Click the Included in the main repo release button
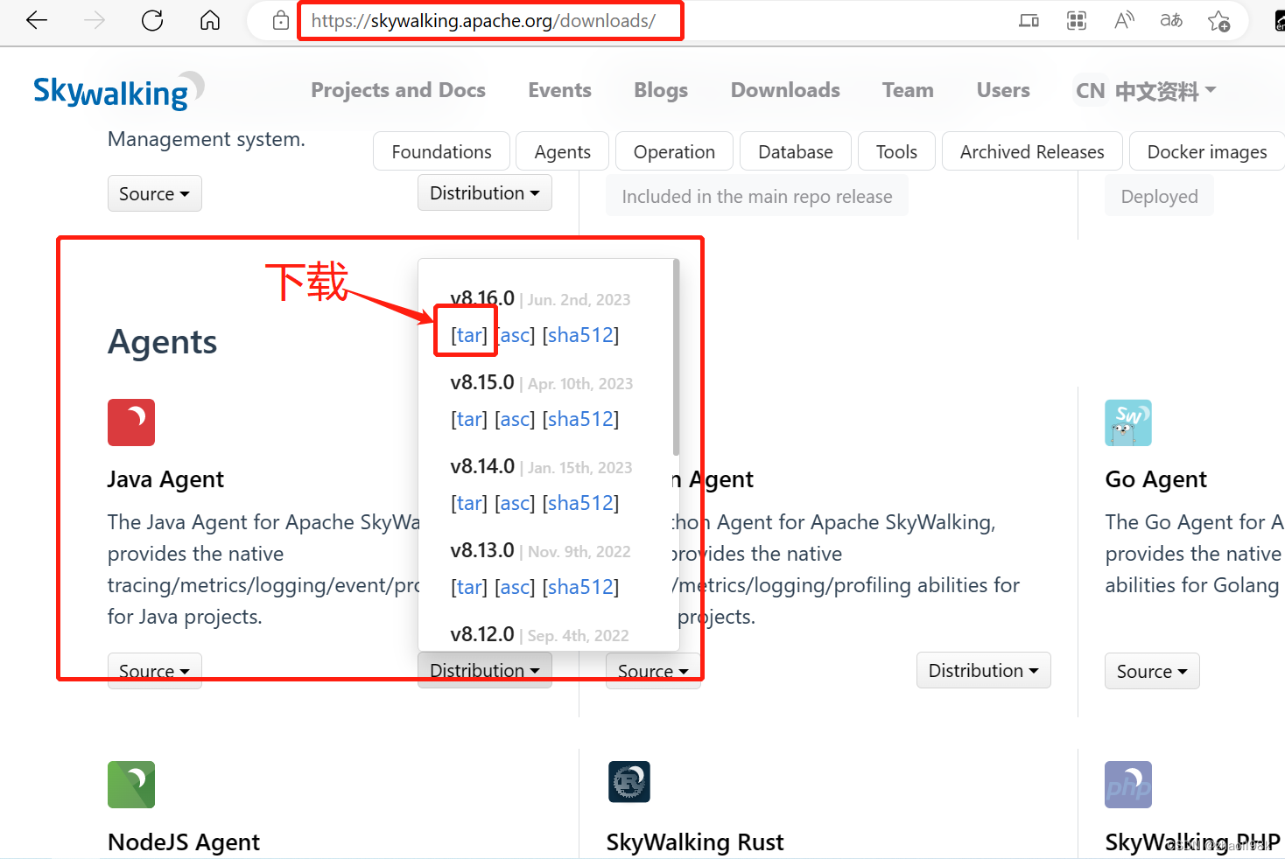The width and height of the screenshot is (1285, 859). click(757, 196)
